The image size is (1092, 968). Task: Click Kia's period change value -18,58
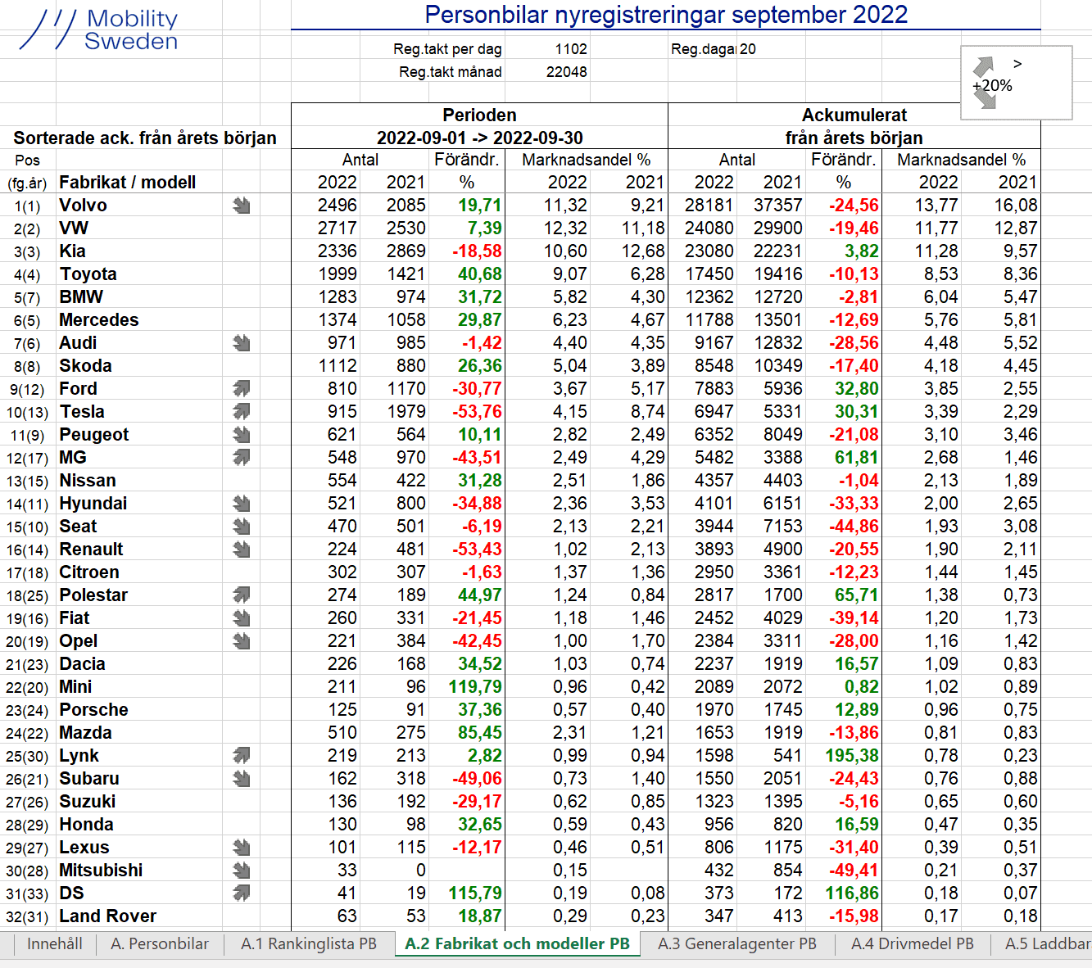click(x=478, y=251)
